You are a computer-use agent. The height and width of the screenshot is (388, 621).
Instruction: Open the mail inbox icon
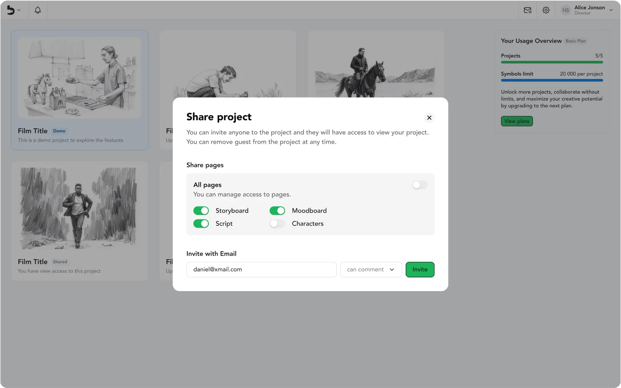pos(528,10)
